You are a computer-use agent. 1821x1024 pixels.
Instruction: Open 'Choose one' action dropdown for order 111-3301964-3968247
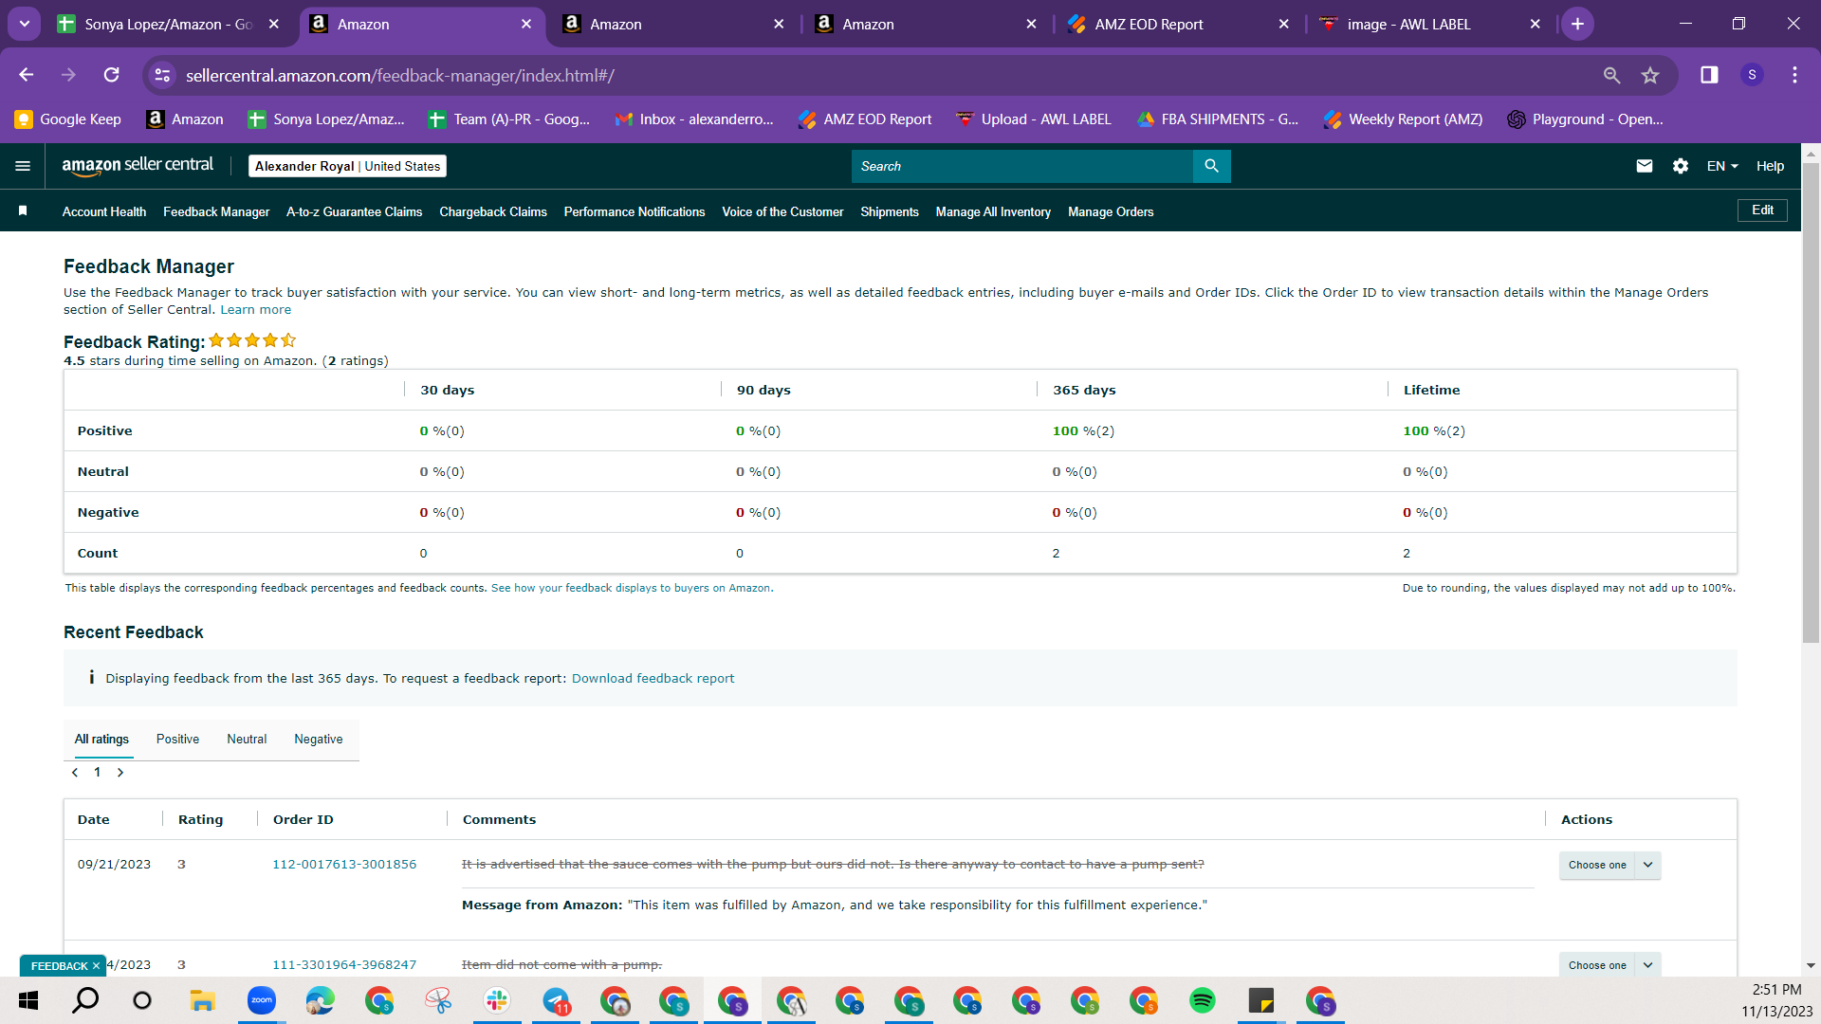click(x=1609, y=965)
